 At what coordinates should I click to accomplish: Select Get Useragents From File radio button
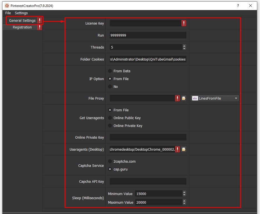(x=110, y=110)
